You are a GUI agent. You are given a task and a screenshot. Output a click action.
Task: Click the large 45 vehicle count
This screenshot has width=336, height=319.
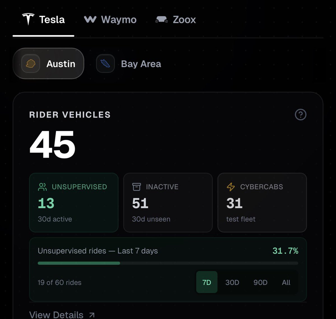[53, 145]
